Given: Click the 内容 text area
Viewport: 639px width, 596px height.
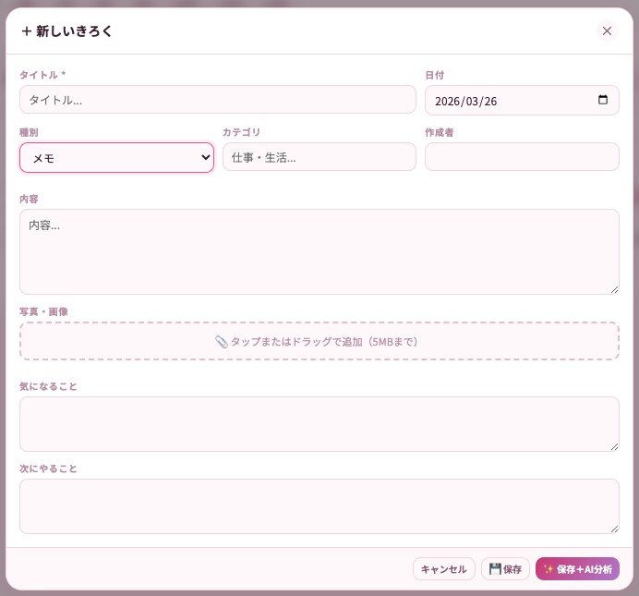Looking at the screenshot, I should pyautogui.click(x=319, y=251).
